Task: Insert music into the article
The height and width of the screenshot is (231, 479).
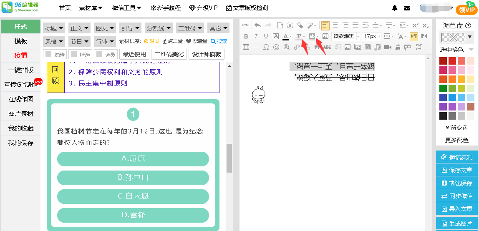Action: click(378, 47)
